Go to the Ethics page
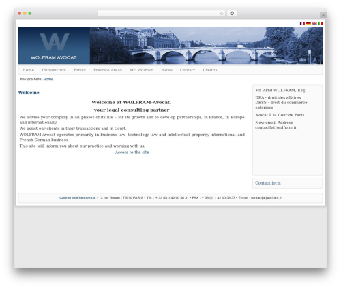The image size is (341, 288). 80,70
